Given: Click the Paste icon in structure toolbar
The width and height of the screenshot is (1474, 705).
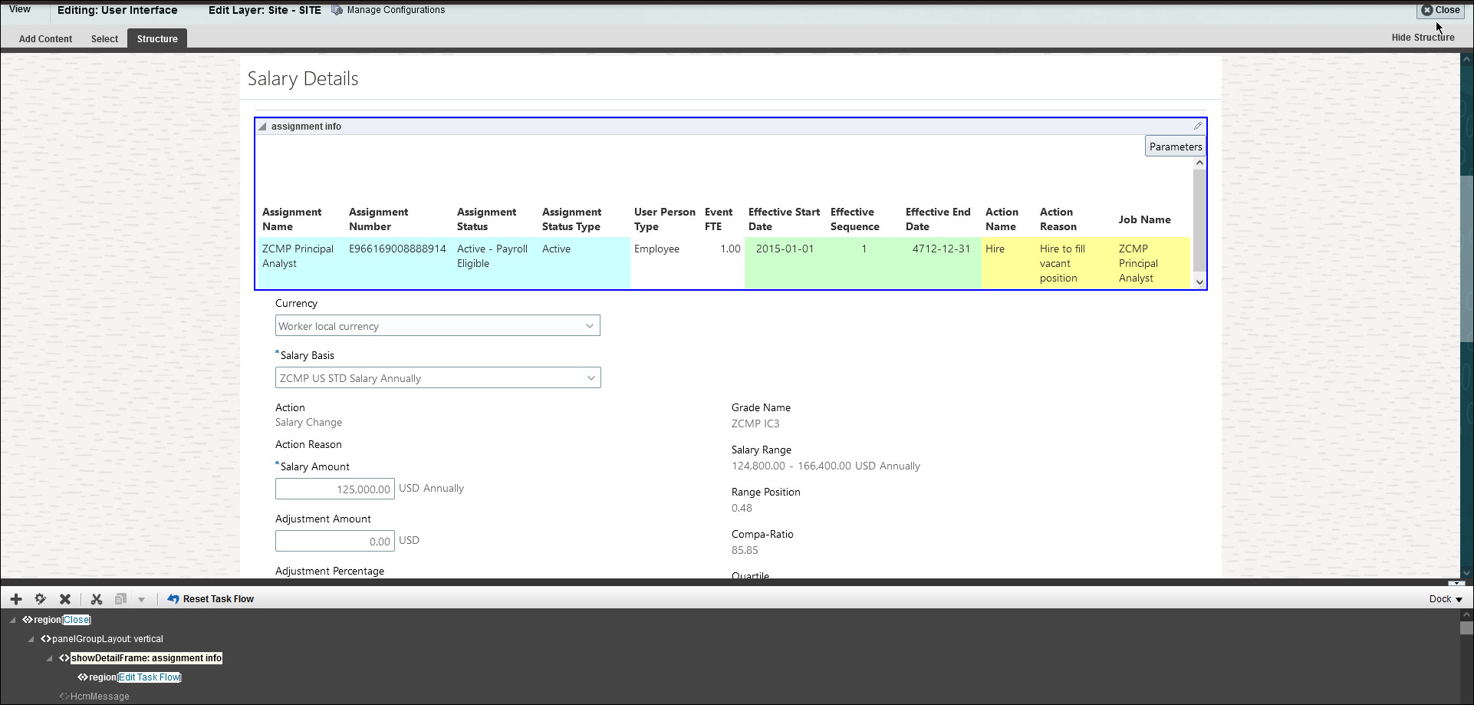Looking at the screenshot, I should [x=120, y=599].
